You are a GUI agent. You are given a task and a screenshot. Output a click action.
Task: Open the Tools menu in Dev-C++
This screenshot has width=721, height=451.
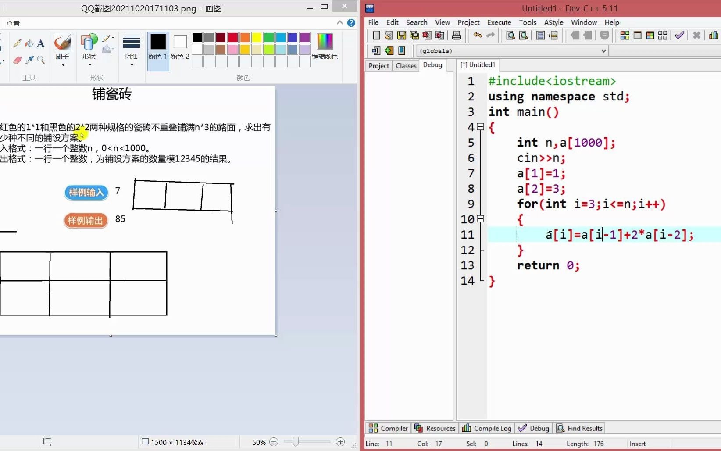pos(528,22)
